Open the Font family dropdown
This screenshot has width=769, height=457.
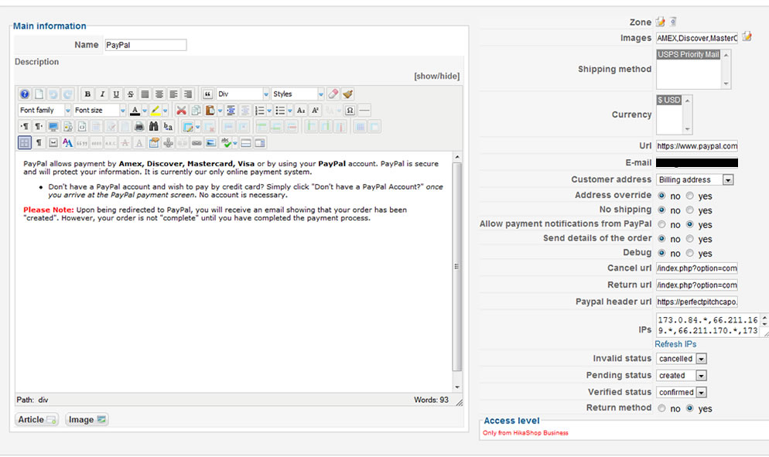coord(45,111)
